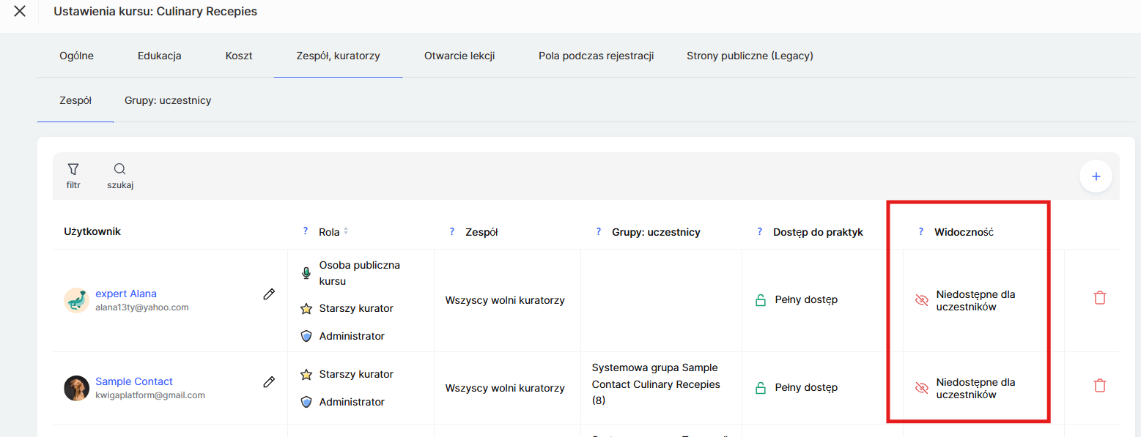Toggle visibility eye icon for expert Alana
Screen dimensions: 1141x437
tap(922, 300)
